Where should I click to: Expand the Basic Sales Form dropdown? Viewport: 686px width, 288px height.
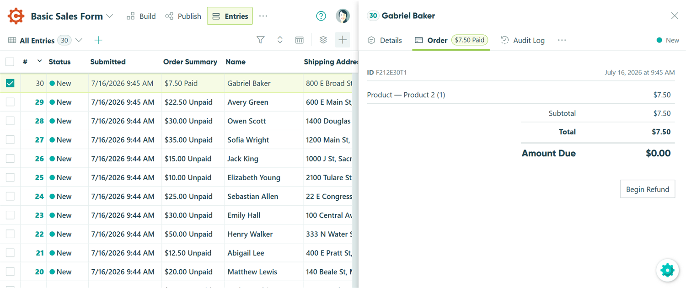tap(110, 16)
